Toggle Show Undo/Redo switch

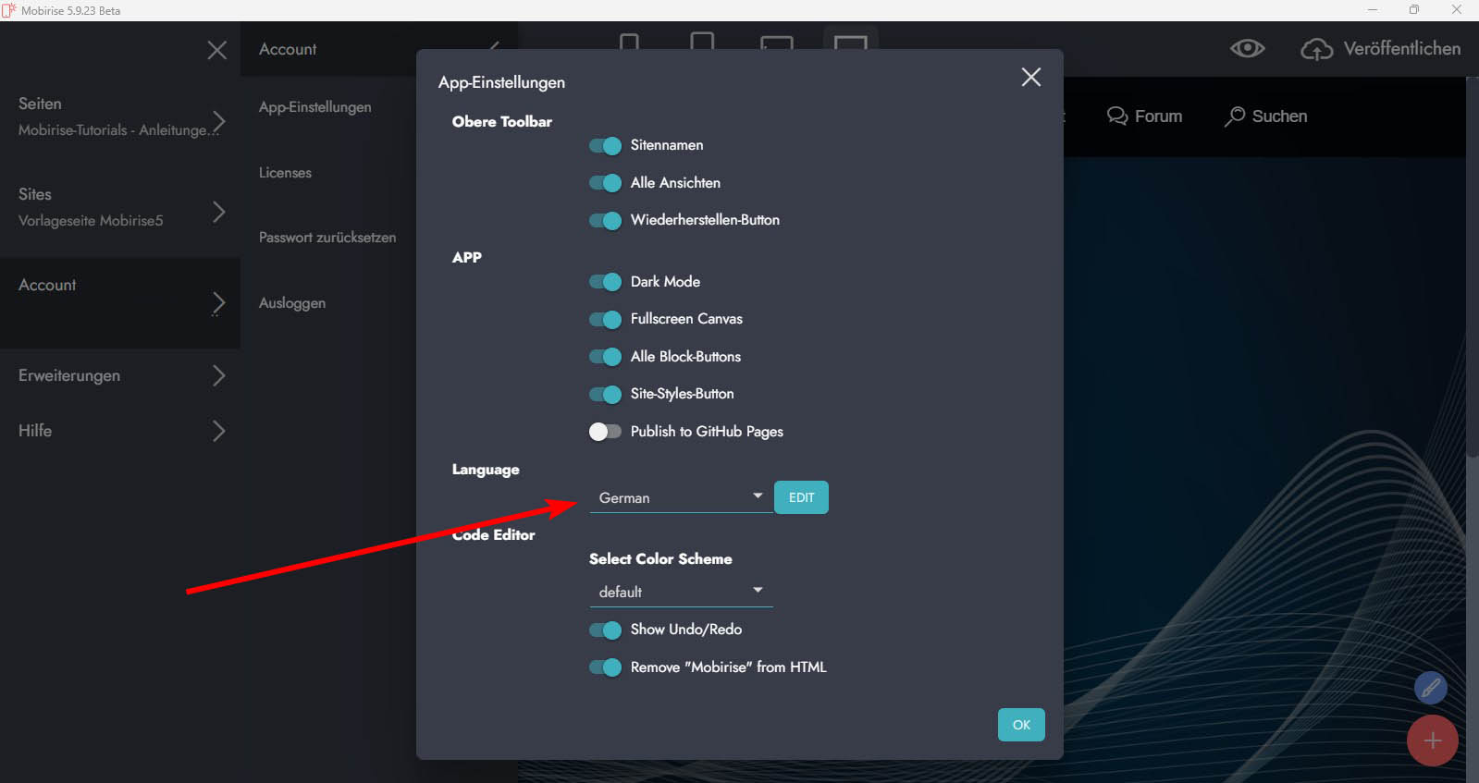click(605, 630)
